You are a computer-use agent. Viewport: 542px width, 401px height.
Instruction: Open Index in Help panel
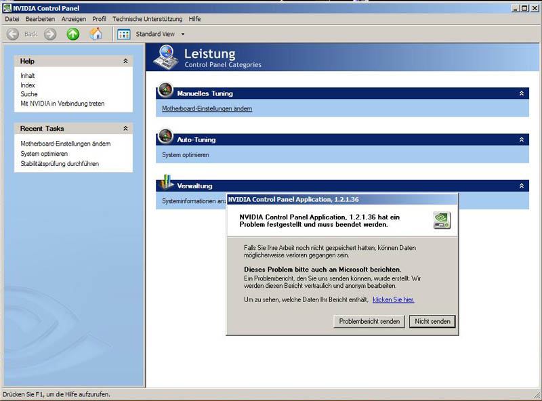[x=28, y=85]
